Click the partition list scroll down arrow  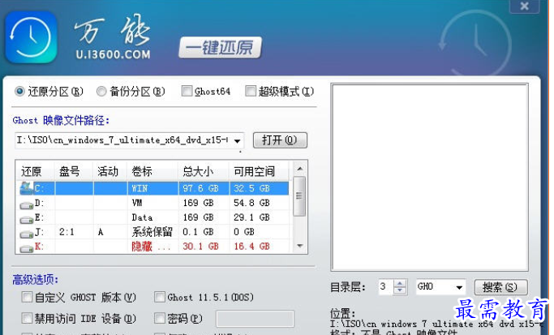(x=299, y=246)
